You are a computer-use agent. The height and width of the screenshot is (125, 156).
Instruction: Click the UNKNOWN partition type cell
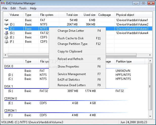123,71
